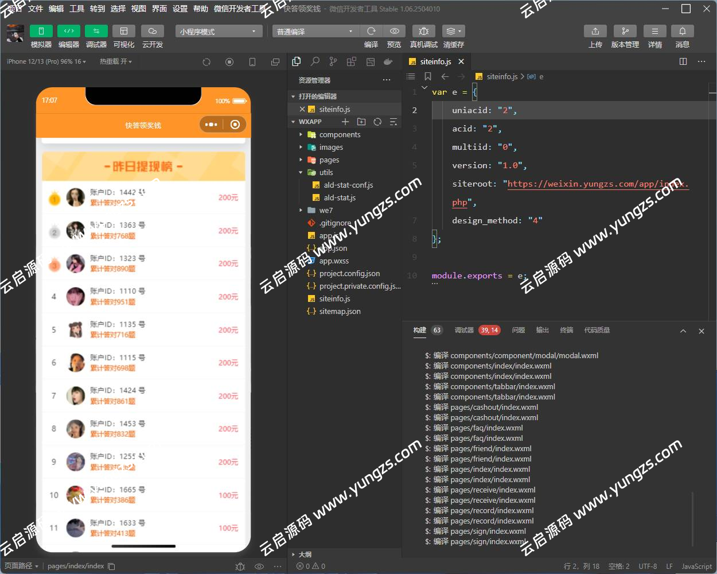Click the JavaScript language mode in status bar
The height and width of the screenshot is (574, 717).
[x=696, y=566]
